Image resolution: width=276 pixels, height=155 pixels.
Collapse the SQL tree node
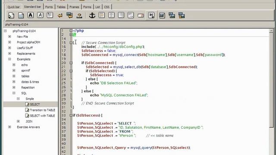click(x=14, y=93)
